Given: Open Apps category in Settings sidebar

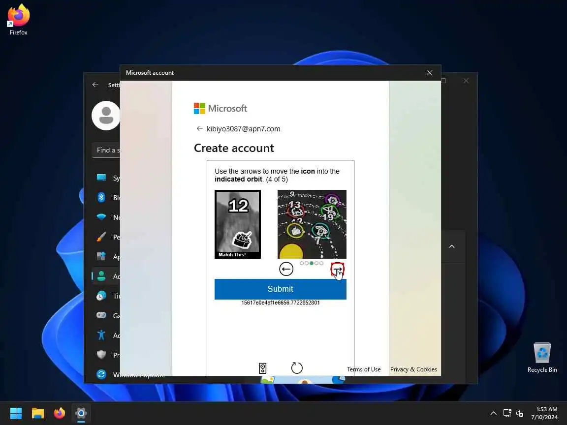Looking at the screenshot, I should (x=106, y=257).
